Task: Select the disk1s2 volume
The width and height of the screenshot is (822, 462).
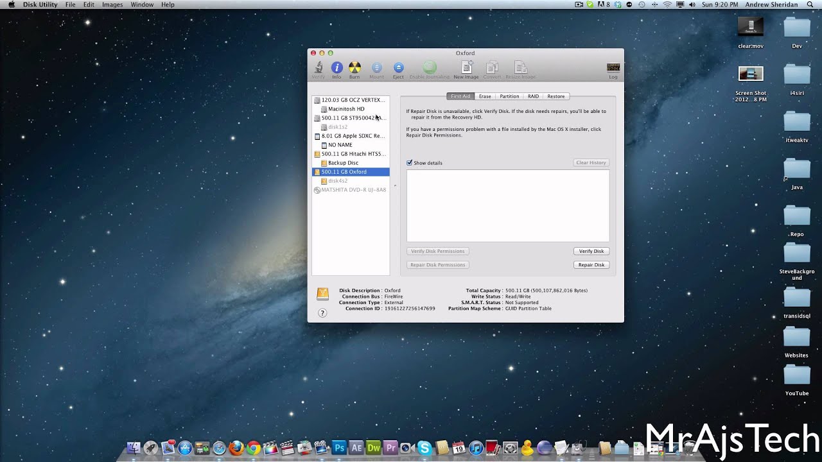Action: click(351, 127)
